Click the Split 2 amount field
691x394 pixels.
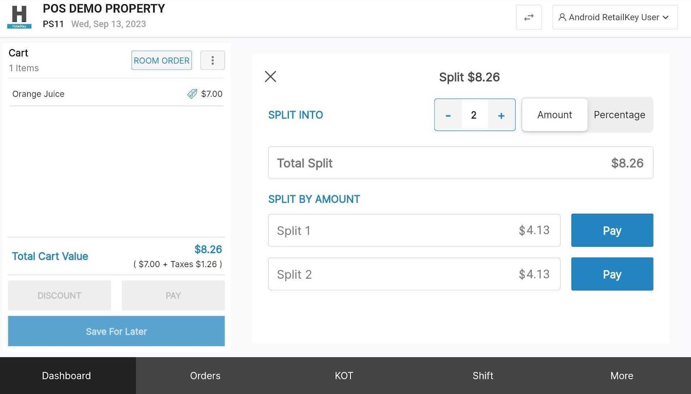[414, 274]
